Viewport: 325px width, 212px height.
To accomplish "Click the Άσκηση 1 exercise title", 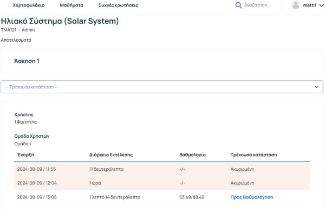I will tap(27, 61).
